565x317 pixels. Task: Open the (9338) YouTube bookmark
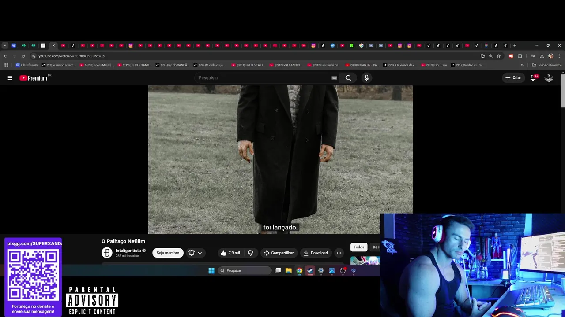434,65
